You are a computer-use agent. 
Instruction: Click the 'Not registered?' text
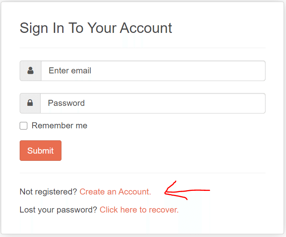tap(48, 192)
